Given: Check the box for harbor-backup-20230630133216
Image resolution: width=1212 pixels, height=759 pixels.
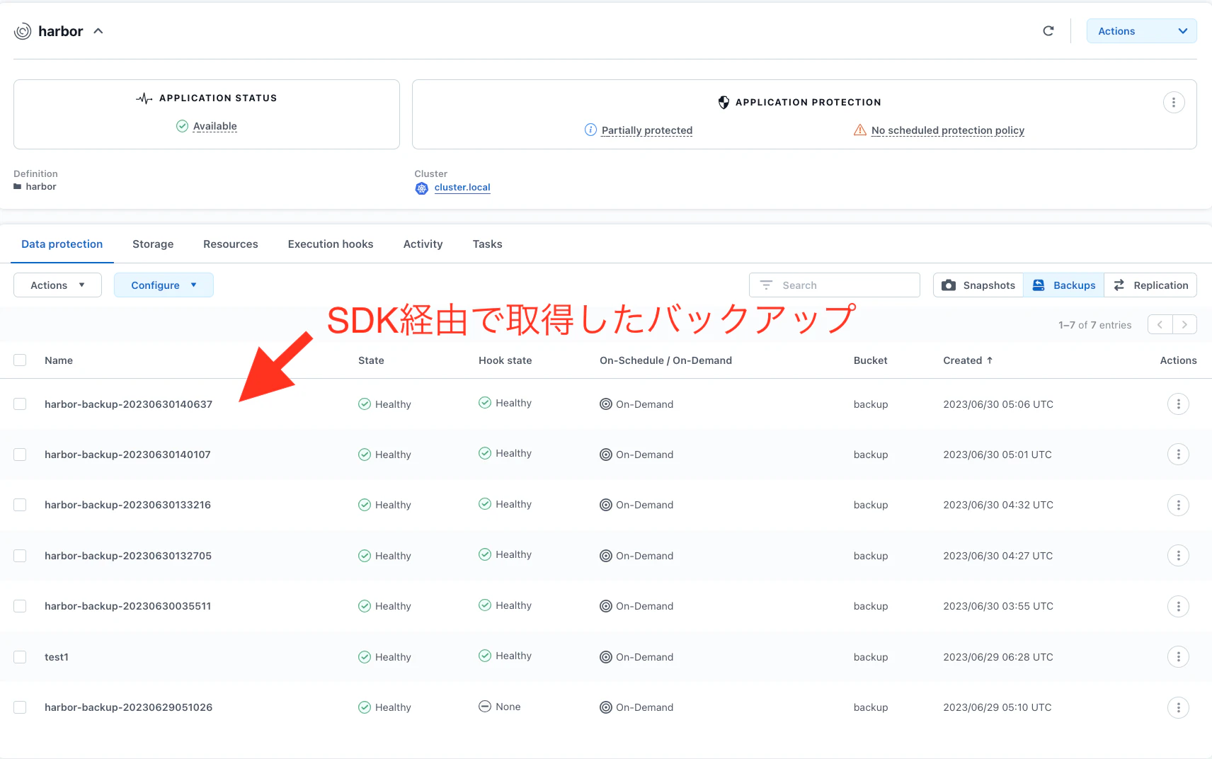Looking at the screenshot, I should pyautogui.click(x=20, y=505).
